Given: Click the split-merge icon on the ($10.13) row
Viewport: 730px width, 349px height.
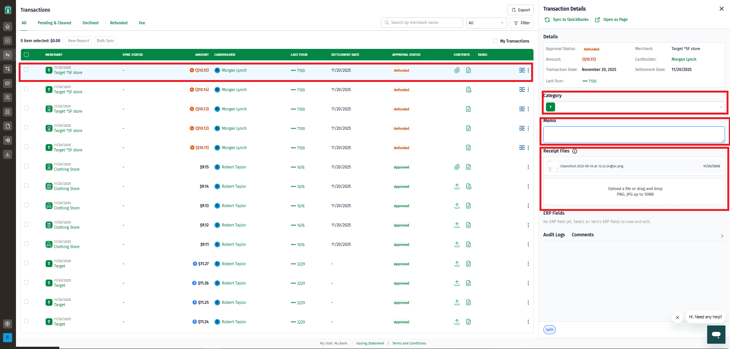Looking at the screenshot, I should (522, 109).
